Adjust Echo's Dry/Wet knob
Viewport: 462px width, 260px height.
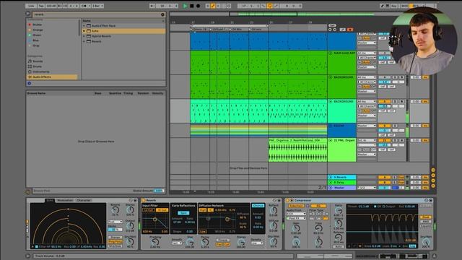click(130, 242)
